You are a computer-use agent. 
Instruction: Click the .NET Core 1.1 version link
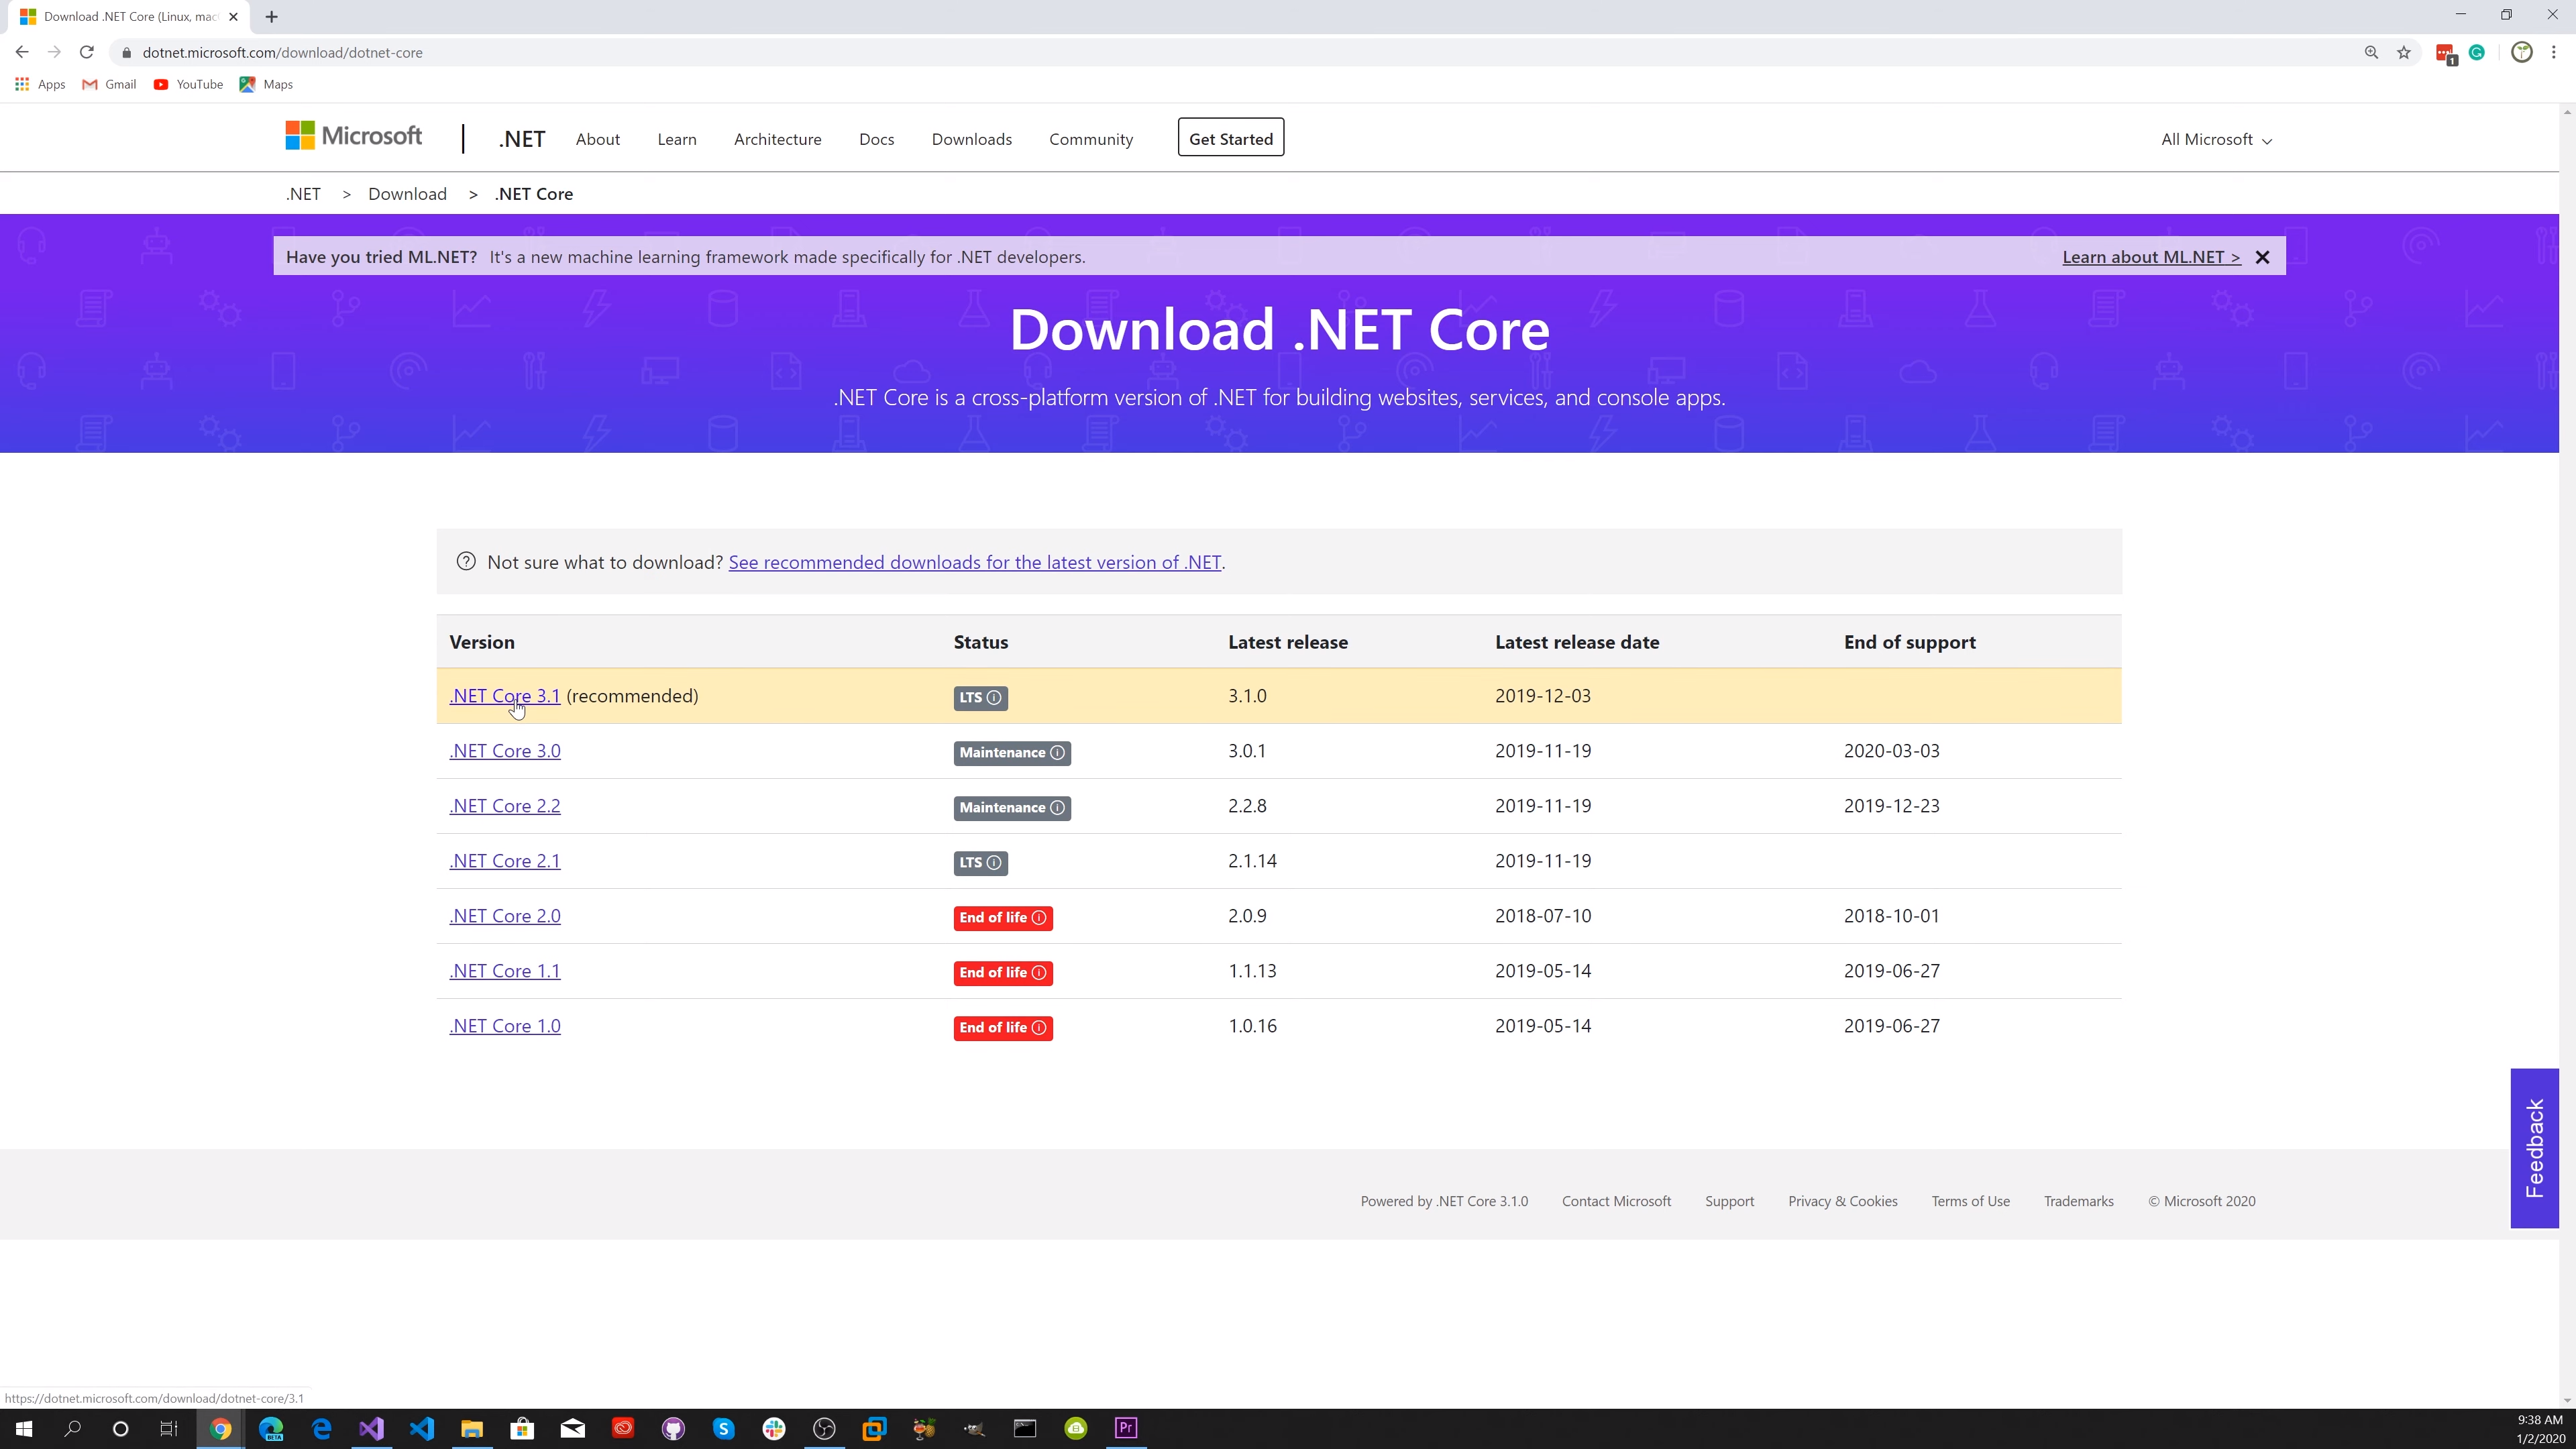click(505, 971)
